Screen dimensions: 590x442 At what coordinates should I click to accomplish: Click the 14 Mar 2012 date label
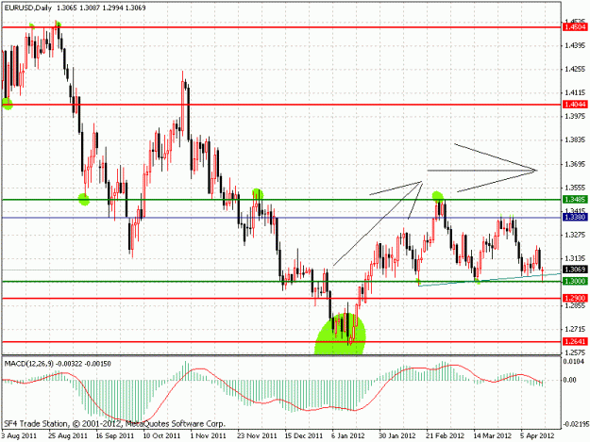[x=492, y=435]
